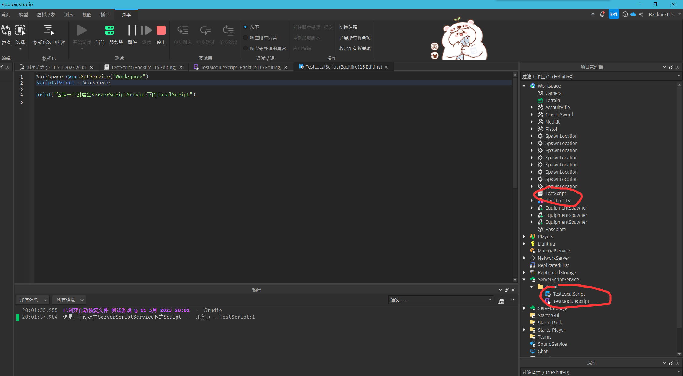Open the Test (测试) ribbon tab
The image size is (683, 376).
[x=69, y=14]
